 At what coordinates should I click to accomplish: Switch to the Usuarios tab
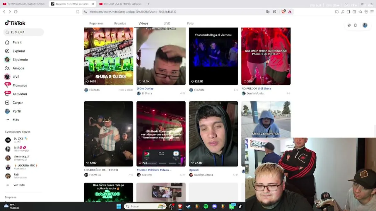click(120, 23)
